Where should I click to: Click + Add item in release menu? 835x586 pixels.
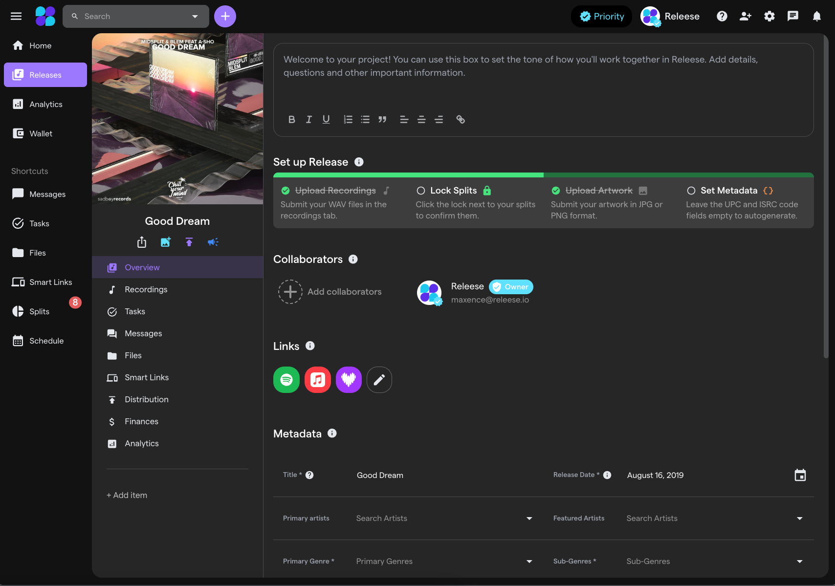[127, 495]
